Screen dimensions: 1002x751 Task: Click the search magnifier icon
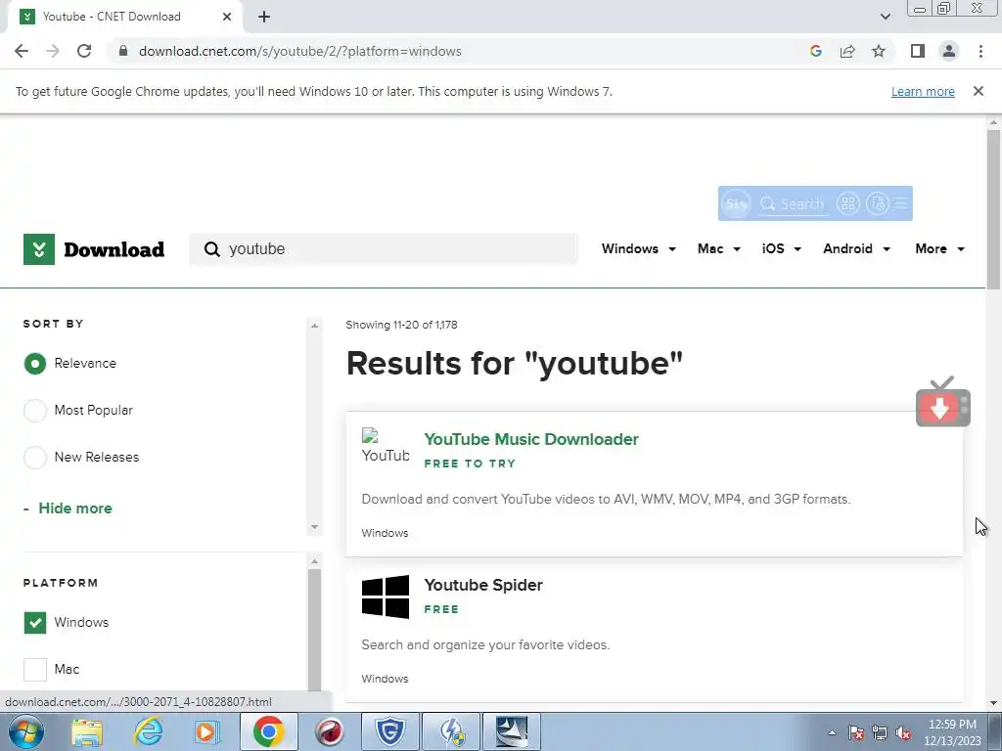(211, 249)
